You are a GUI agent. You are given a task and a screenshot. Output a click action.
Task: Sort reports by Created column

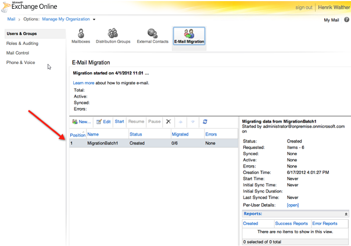pos(250,223)
